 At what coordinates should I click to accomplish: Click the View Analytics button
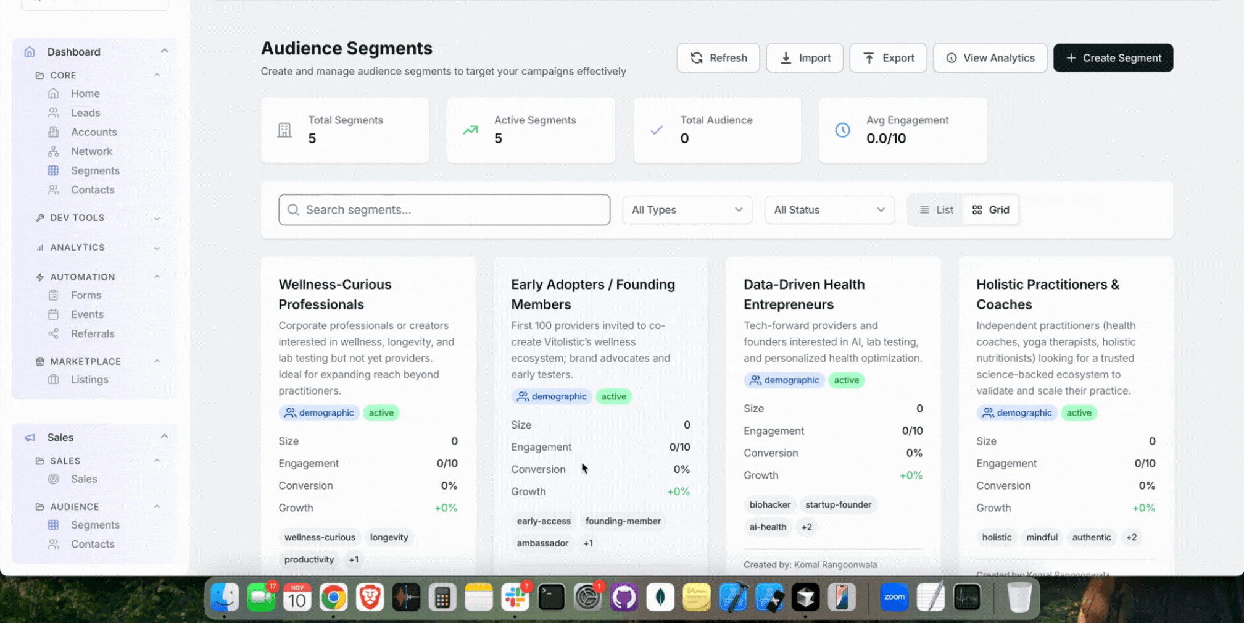[x=990, y=57]
